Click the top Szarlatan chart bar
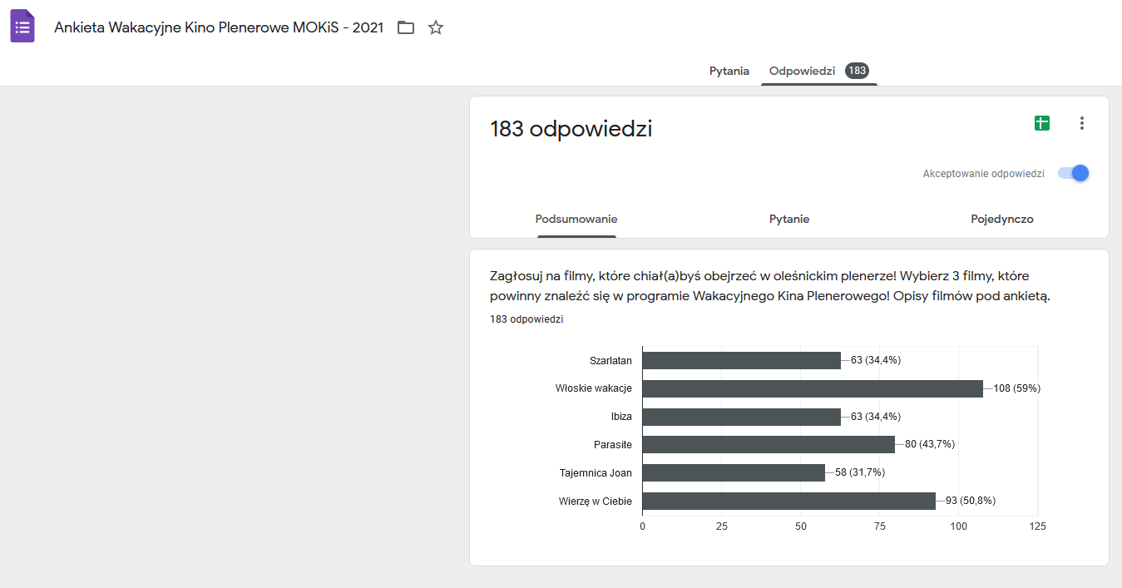The image size is (1122, 588). (742, 360)
